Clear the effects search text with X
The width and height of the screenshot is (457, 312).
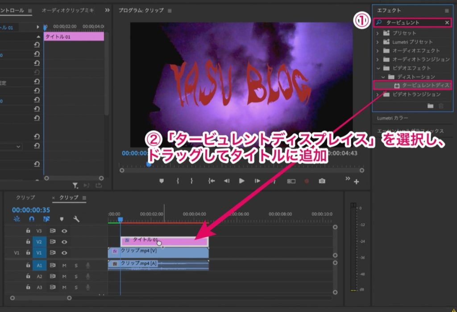(x=447, y=23)
